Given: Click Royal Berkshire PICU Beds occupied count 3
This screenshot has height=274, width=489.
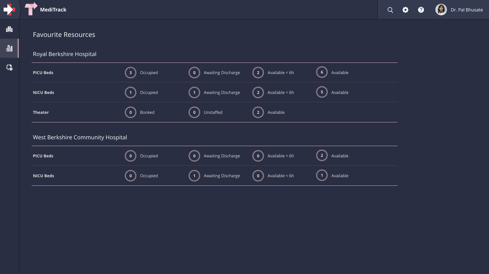Looking at the screenshot, I should (131, 73).
